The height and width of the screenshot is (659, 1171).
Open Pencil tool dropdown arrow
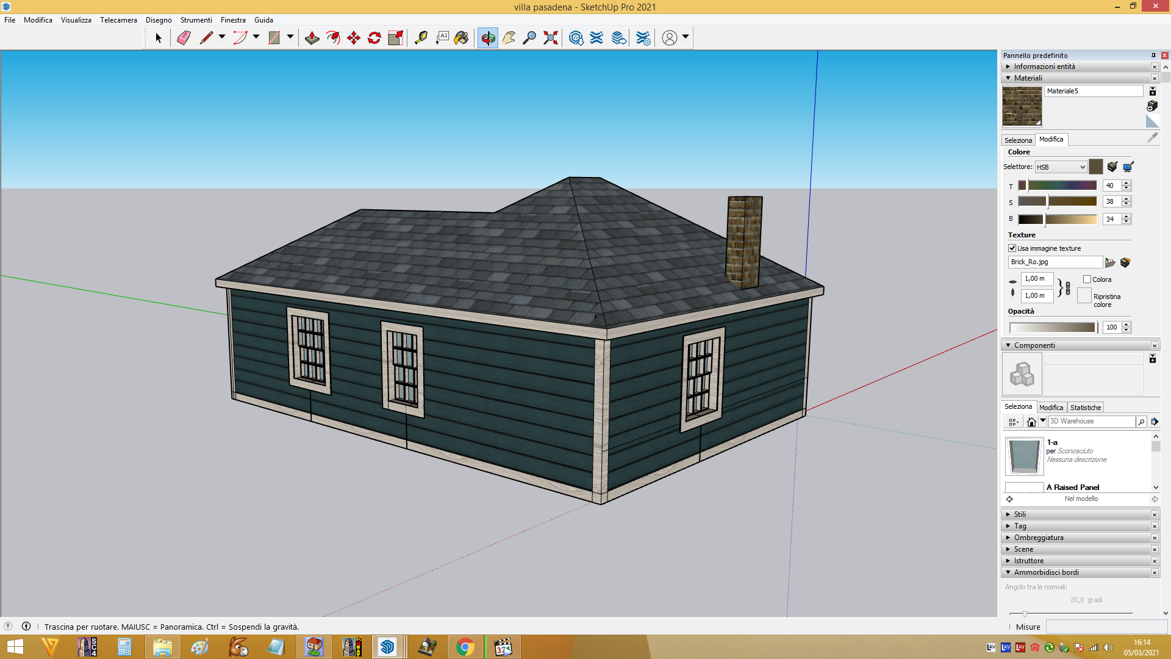[x=222, y=37]
